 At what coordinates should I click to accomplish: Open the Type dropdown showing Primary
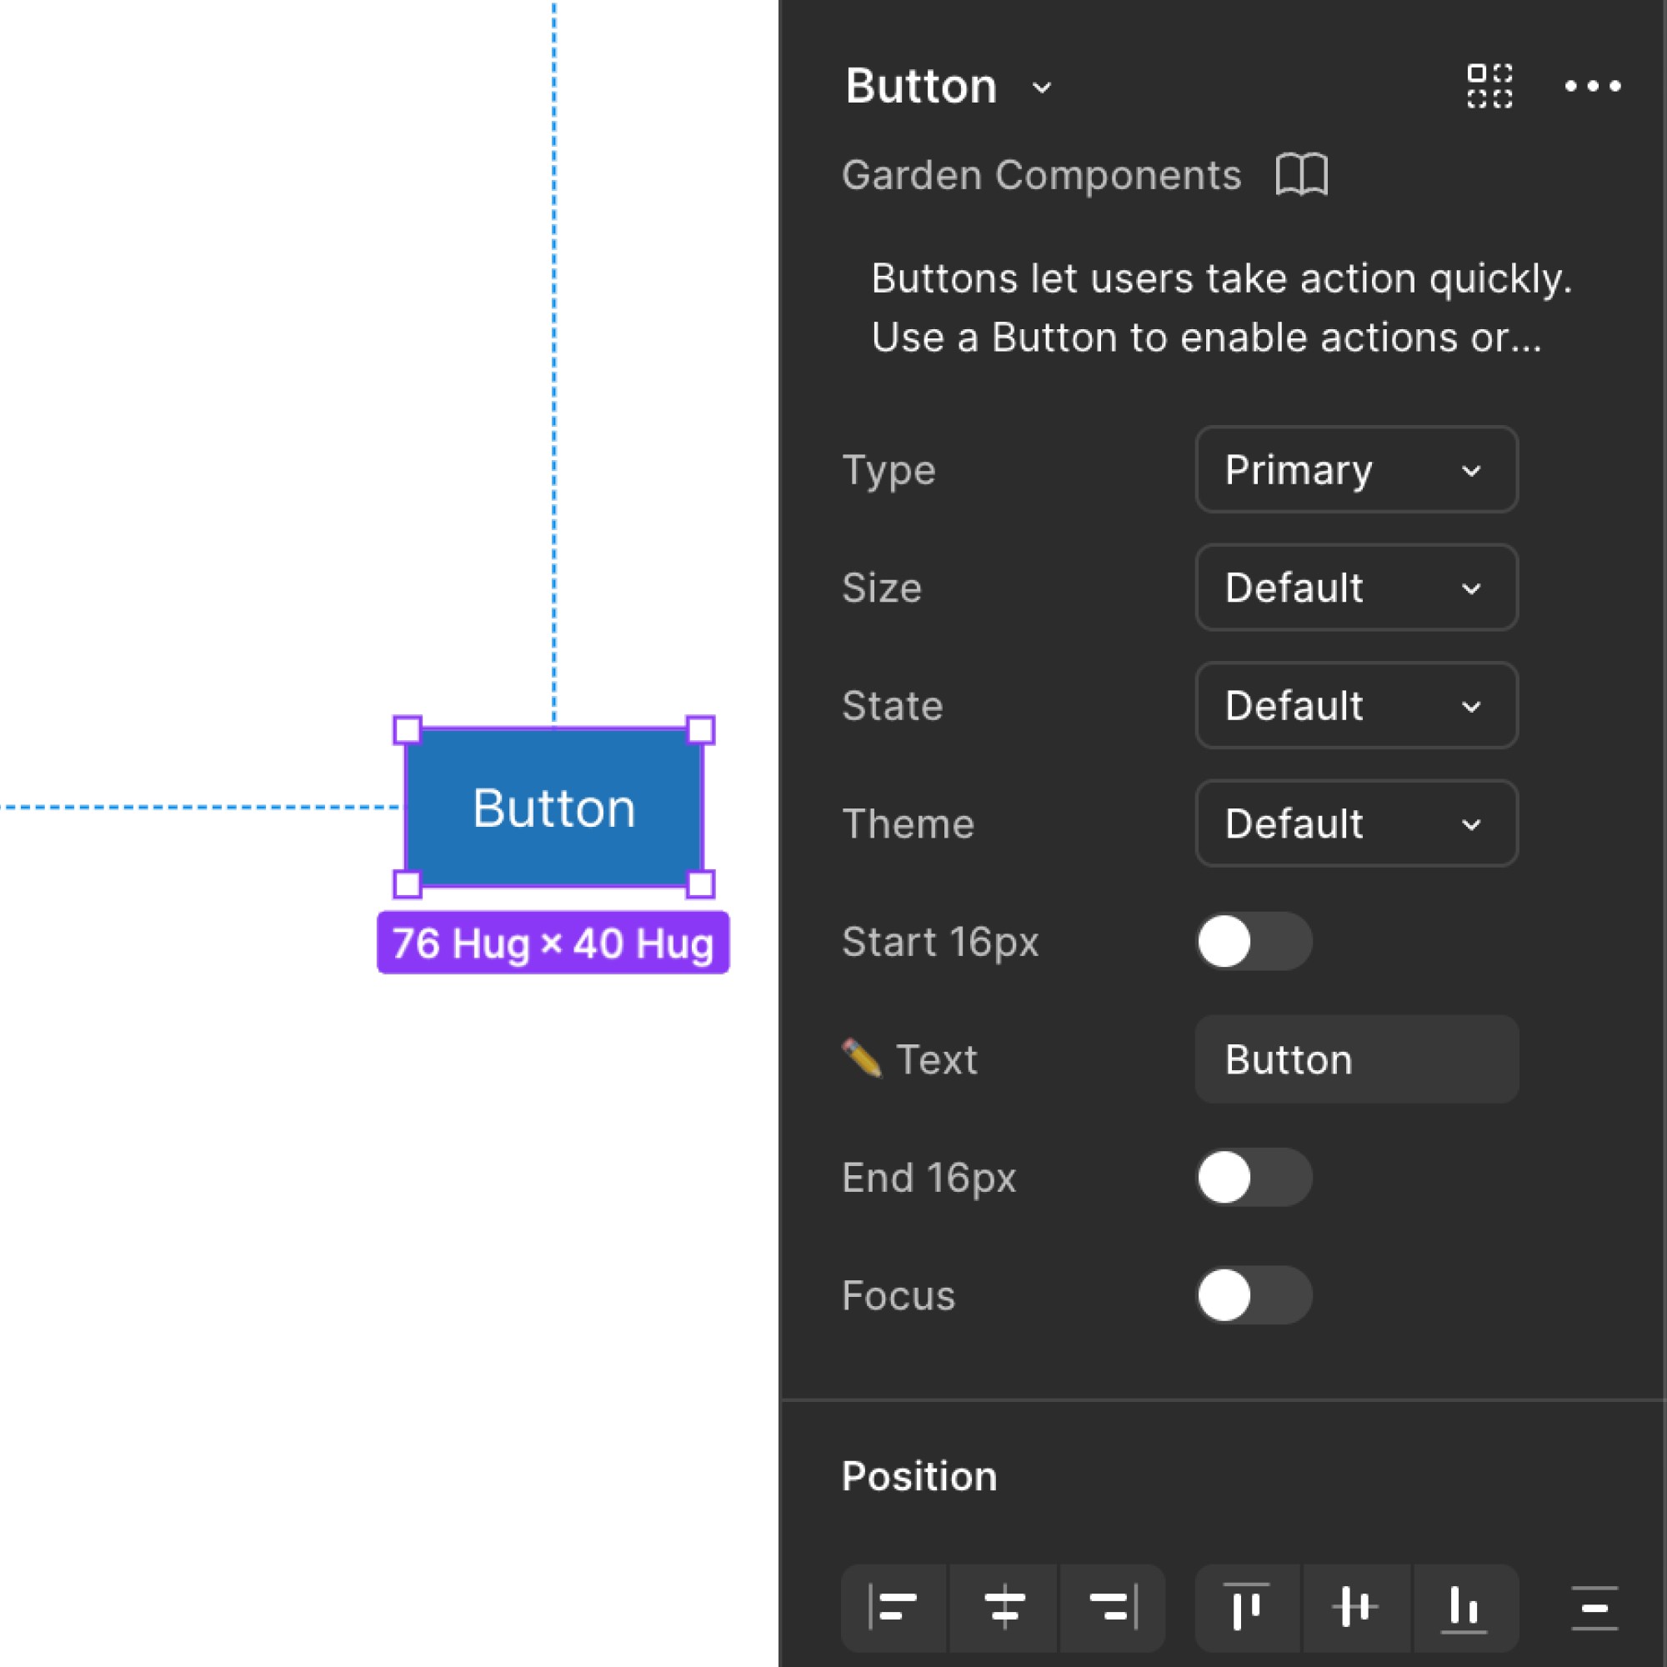(1355, 470)
